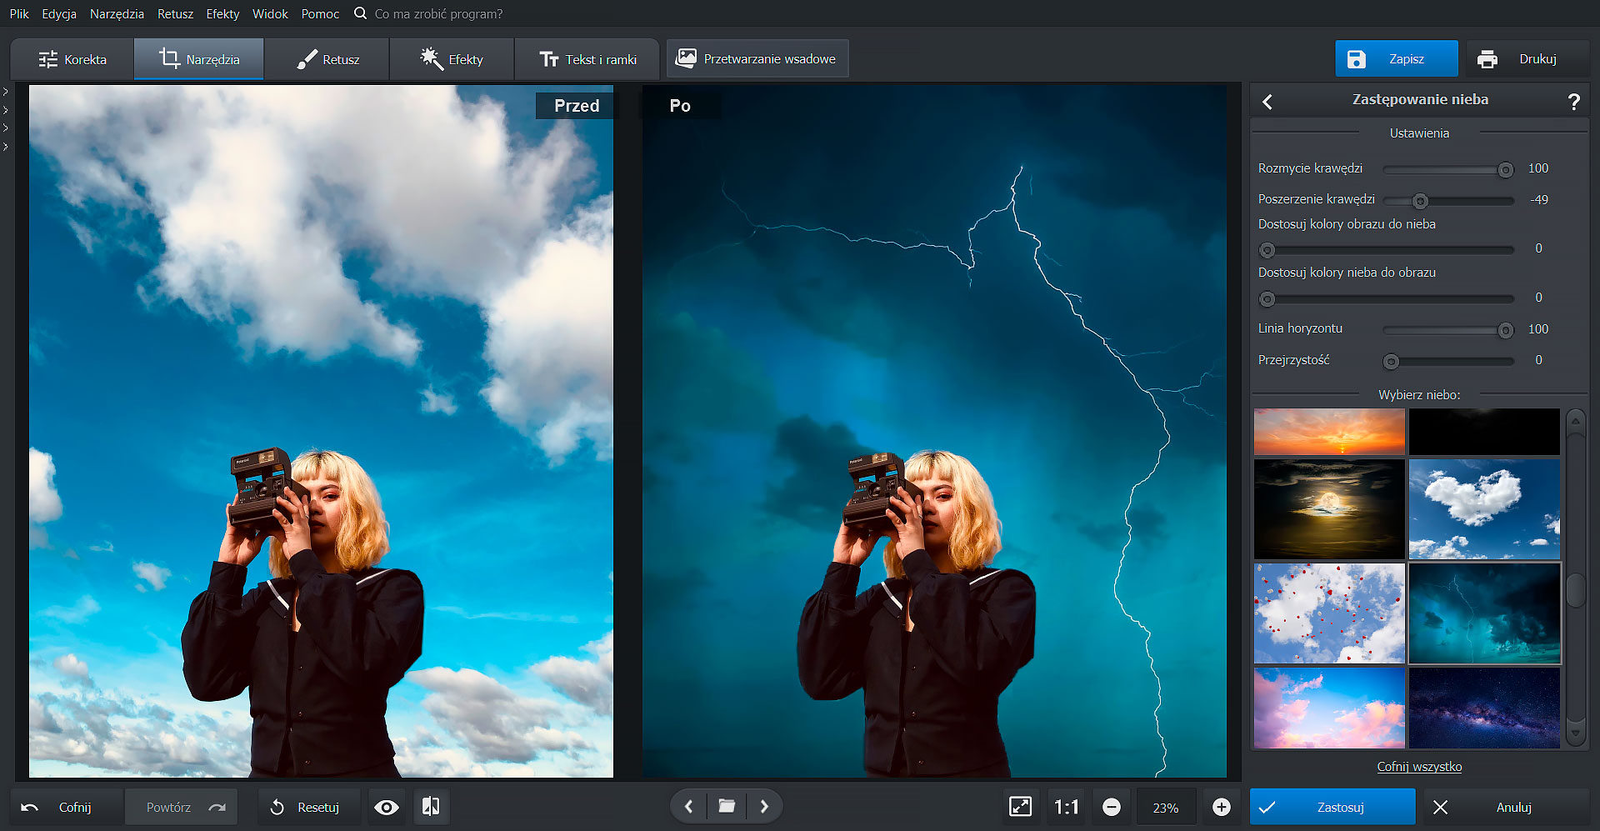1600x831 pixels.
Task: Select the orange sunset sky thumbnail
Action: tap(1329, 431)
